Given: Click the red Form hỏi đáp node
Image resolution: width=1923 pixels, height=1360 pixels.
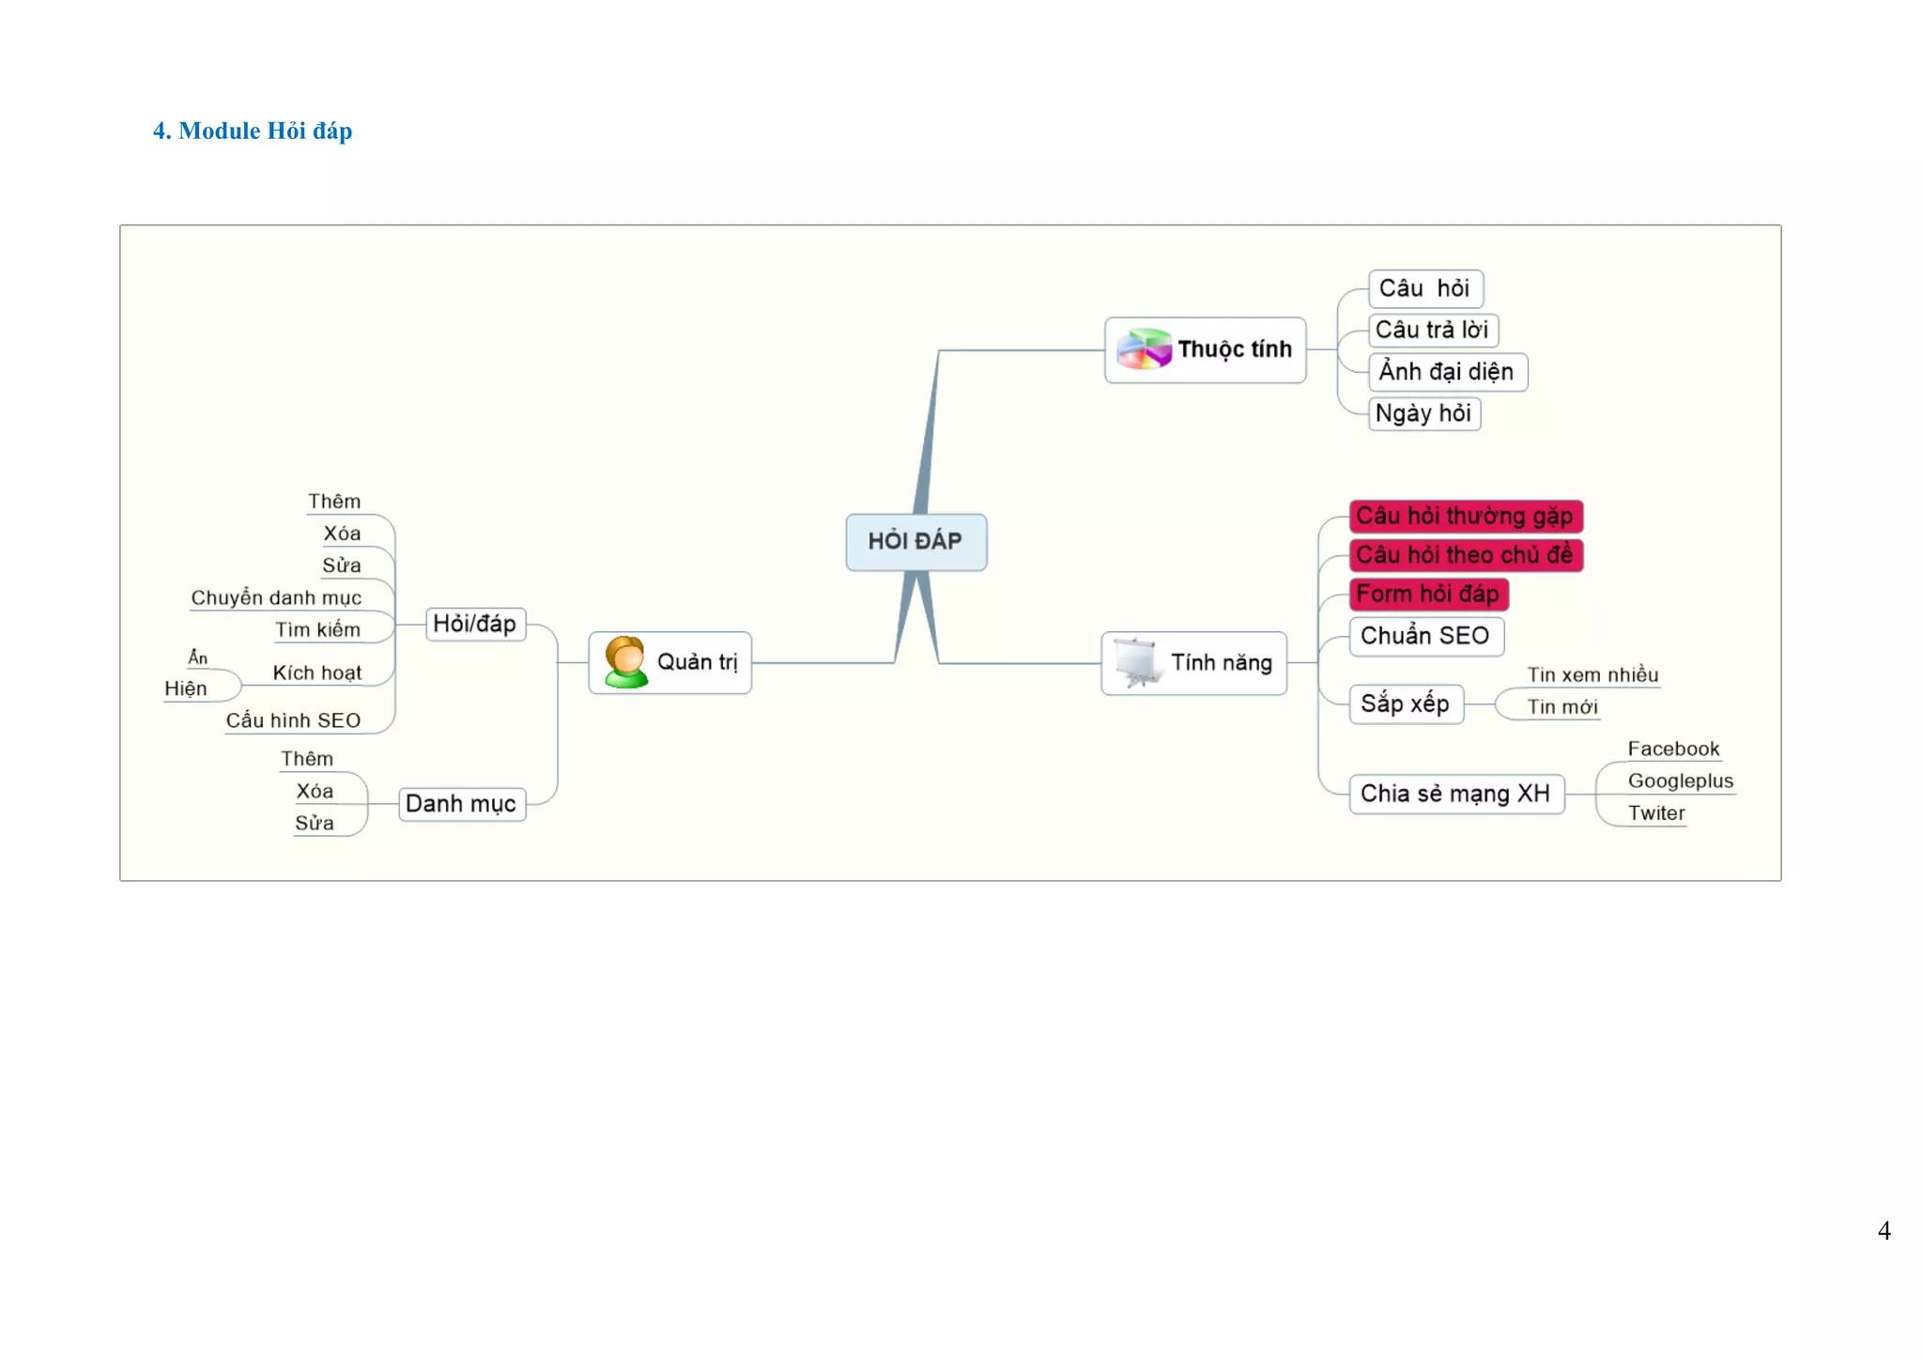Looking at the screenshot, I should (1427, 595).
